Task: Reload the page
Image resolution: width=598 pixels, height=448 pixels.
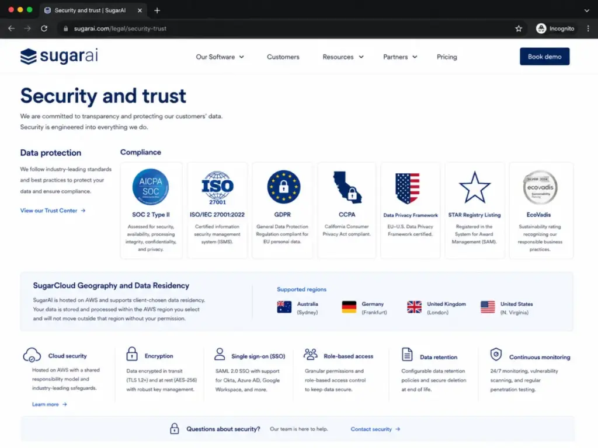Action: click(x=44, y=29)
